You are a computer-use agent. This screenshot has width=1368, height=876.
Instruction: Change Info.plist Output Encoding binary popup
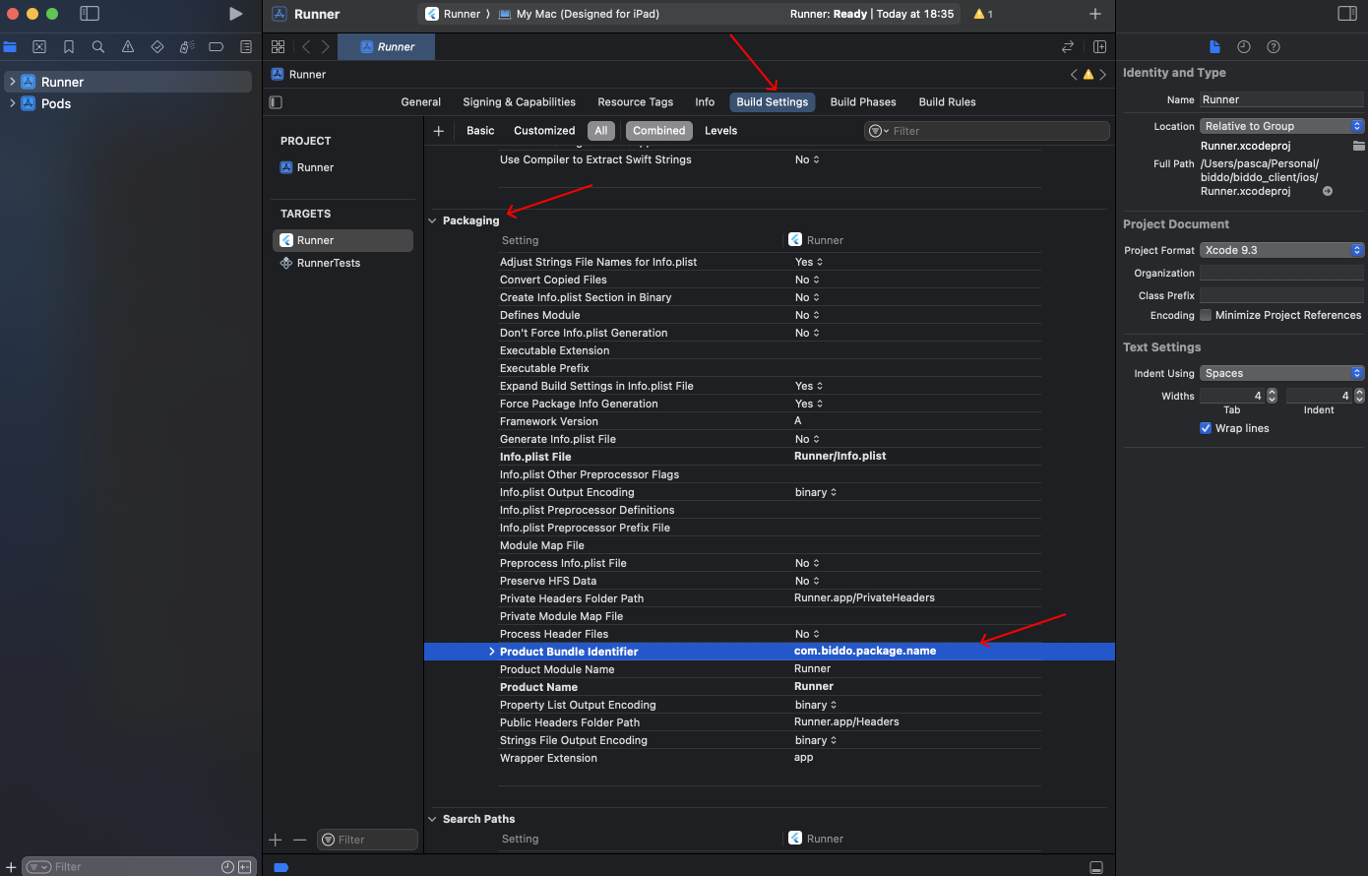pos(816,492)
